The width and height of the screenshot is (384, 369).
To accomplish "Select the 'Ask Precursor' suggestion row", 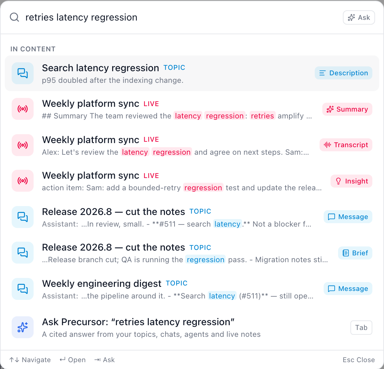I will click(x=192, y=328).
